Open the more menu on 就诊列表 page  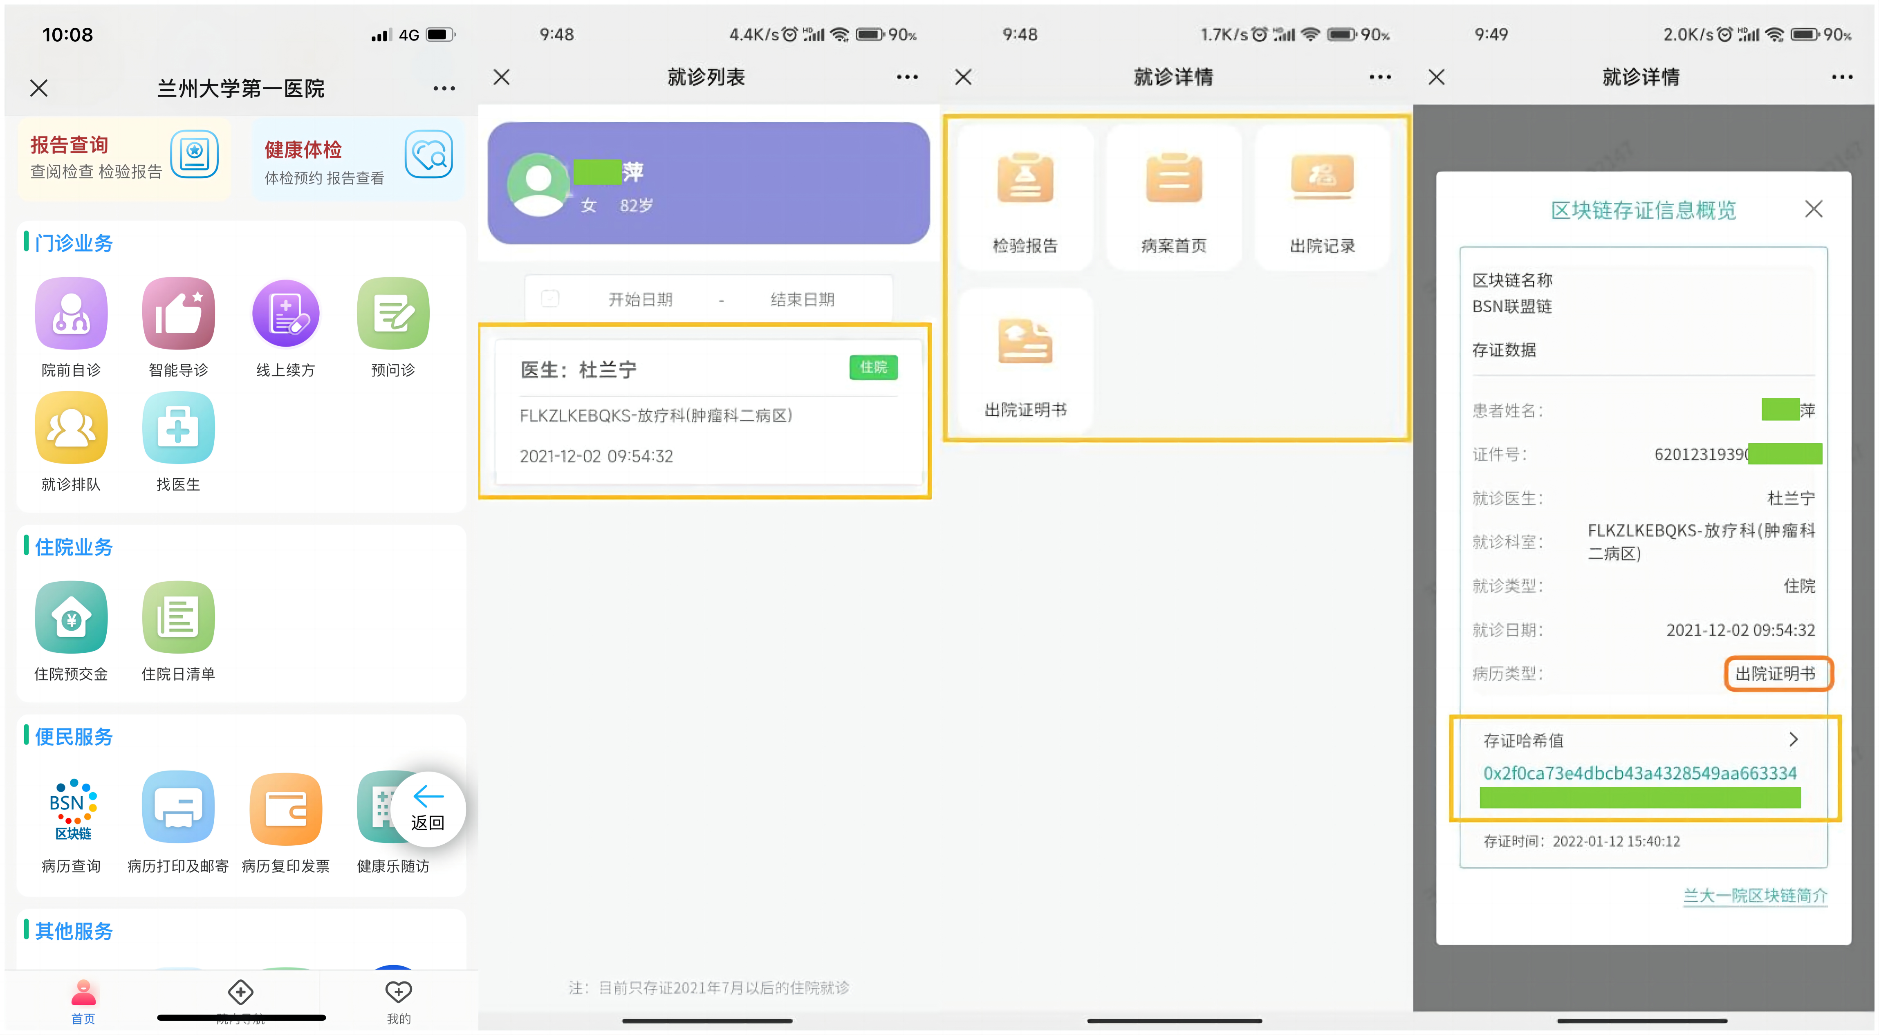click(907, 76)
